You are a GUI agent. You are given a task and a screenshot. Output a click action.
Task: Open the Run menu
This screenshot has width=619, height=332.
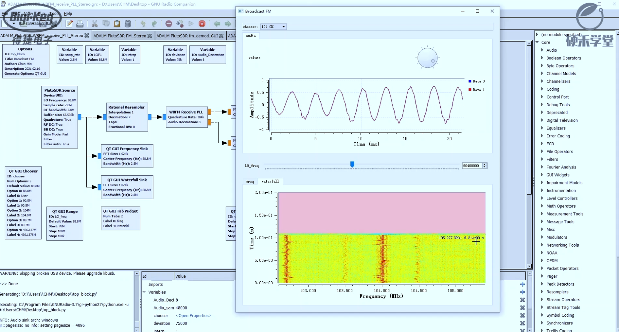41,13
